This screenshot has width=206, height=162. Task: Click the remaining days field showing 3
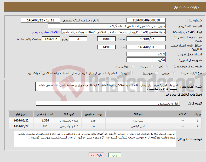78,39
